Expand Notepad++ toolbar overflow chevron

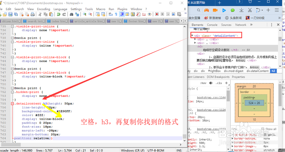click(186, 13)
